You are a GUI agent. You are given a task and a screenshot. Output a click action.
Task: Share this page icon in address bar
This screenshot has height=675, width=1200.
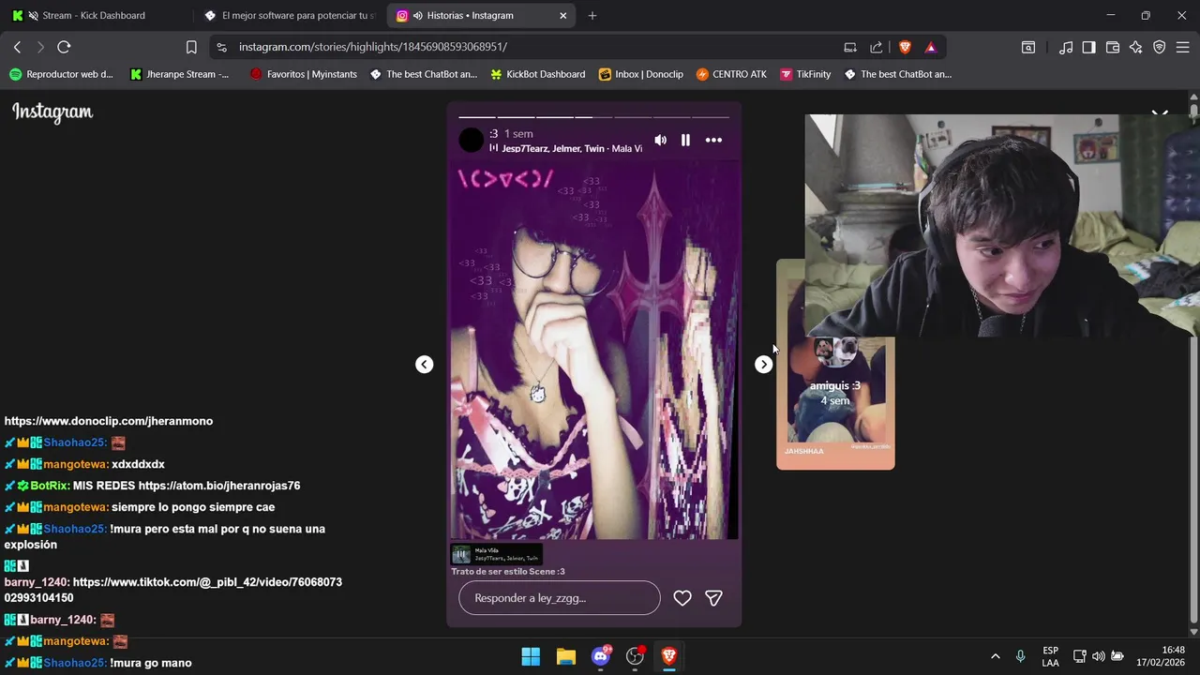877,47
